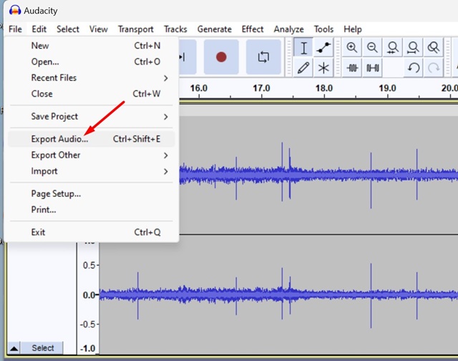Expand the Import submenu
This screenshot has height=361, width=458.
91,171
